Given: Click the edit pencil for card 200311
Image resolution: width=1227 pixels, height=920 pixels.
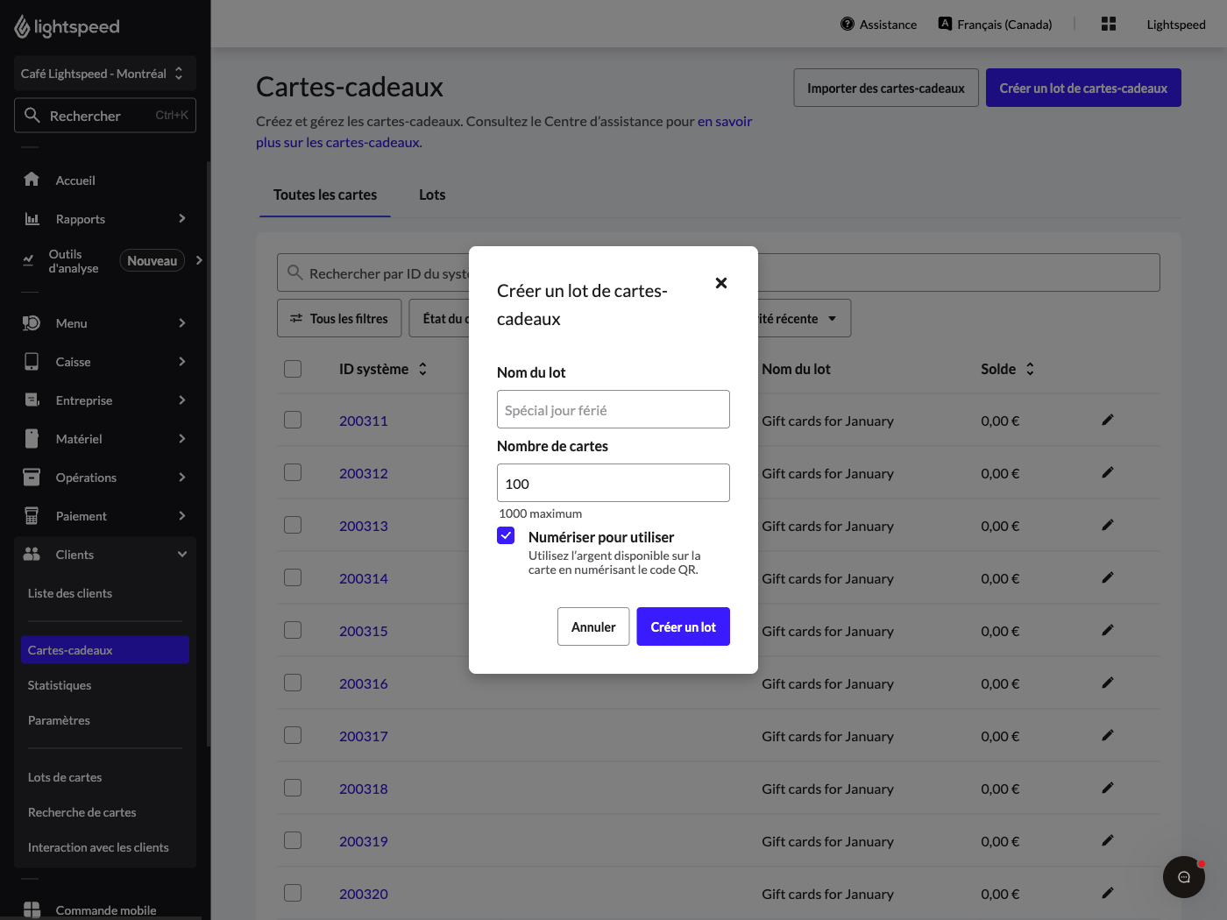Looking at the screenshot, I should coord(1108,420).
